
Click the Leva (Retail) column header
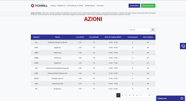(x=94, y=37)
